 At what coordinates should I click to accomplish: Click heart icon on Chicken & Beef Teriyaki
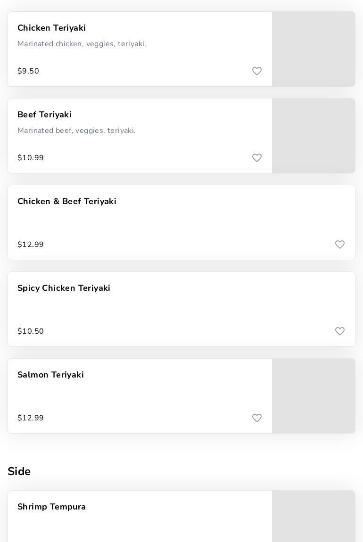click(x=340, y=245)
